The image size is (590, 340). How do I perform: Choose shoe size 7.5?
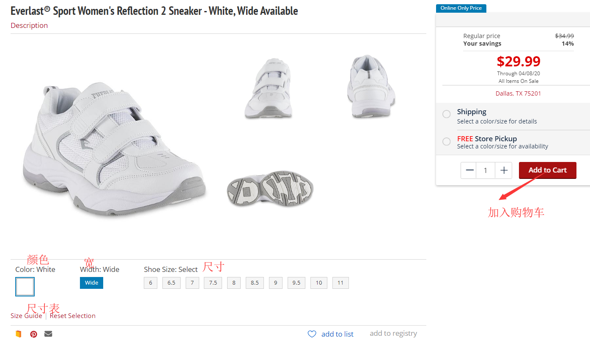[213, 283]
